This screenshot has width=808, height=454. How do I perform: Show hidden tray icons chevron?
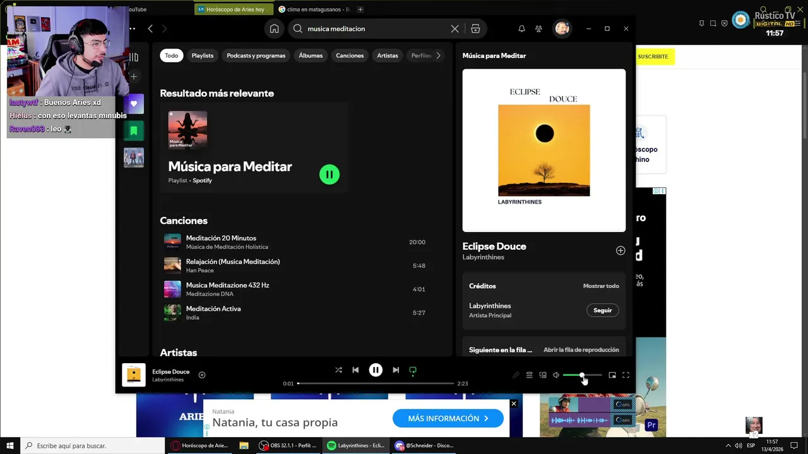pos(728,446)
